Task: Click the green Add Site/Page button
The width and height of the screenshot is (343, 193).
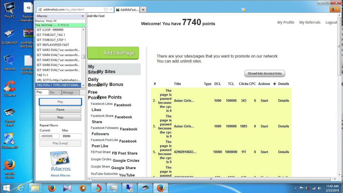Action: [x=113, y=53]
